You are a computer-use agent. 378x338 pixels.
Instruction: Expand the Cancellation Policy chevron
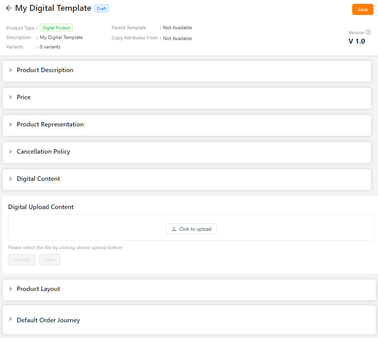[x=10, y=152]
